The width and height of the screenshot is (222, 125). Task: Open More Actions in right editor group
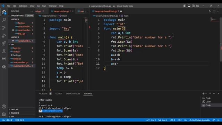218,11
